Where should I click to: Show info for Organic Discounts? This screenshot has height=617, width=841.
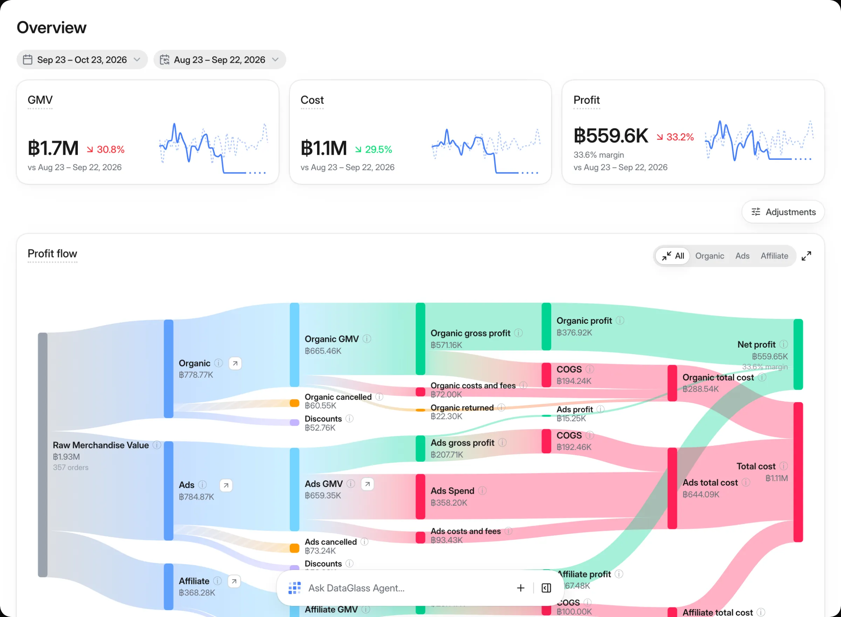(350, 419)
